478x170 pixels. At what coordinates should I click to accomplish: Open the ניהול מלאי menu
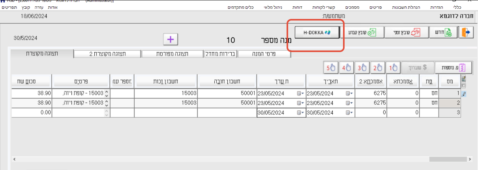273,7
